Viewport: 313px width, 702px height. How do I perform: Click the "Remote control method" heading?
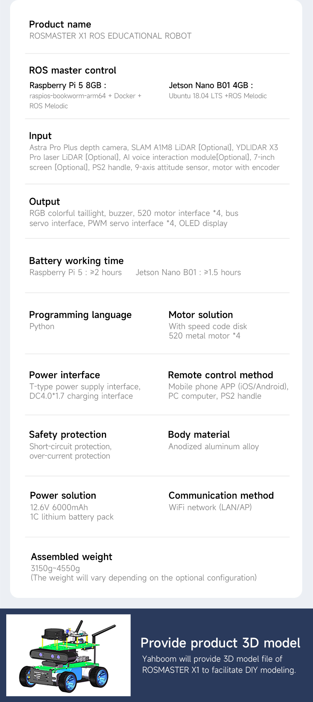(220, 375)
